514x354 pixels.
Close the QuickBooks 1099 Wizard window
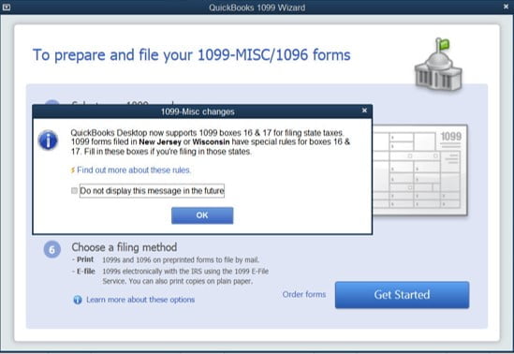507,7
